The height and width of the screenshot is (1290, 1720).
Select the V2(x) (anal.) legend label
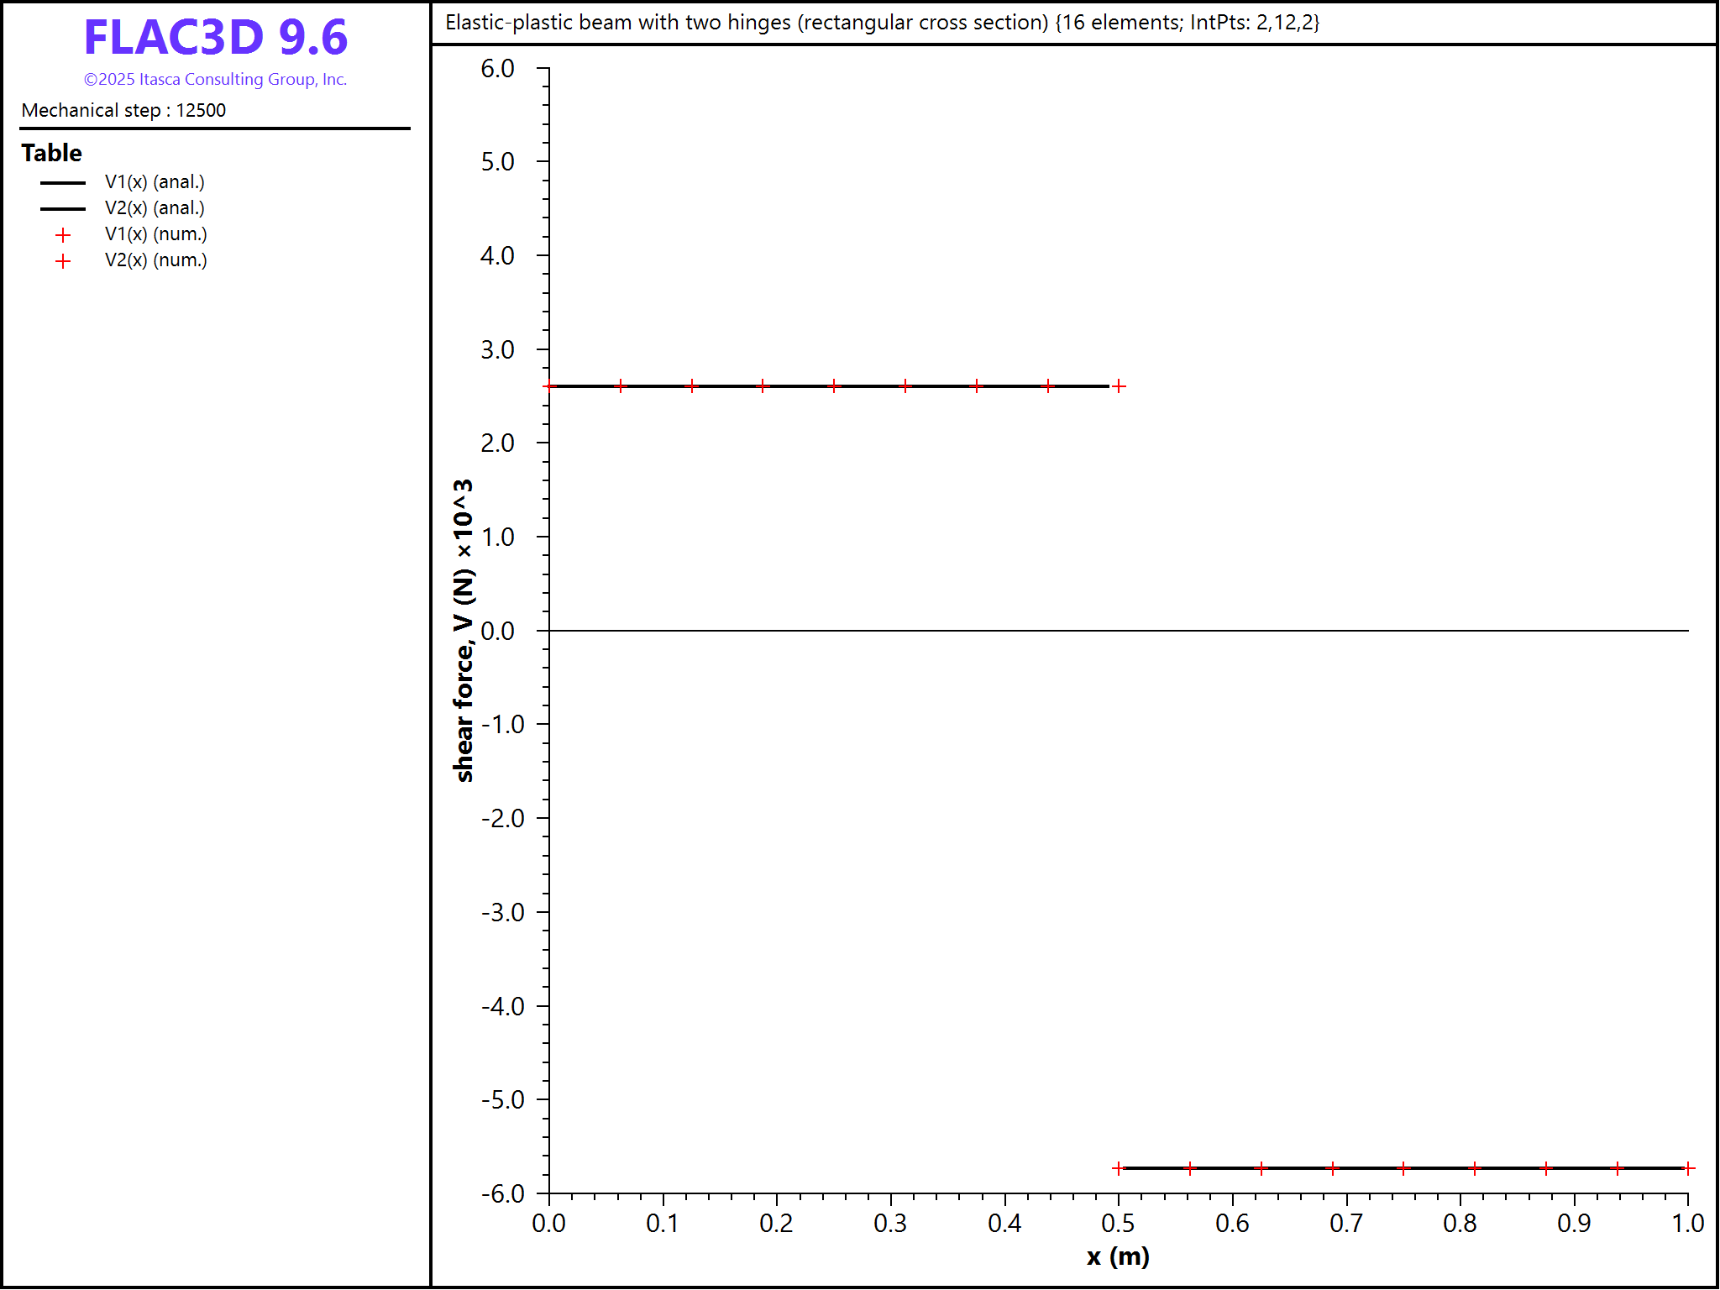click(155, 208)
